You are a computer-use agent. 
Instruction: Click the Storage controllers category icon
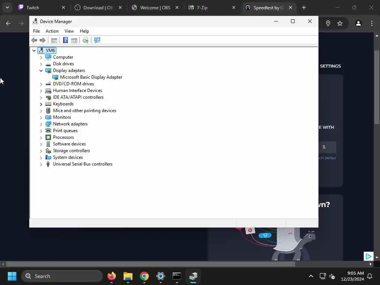tap(48, 151)
